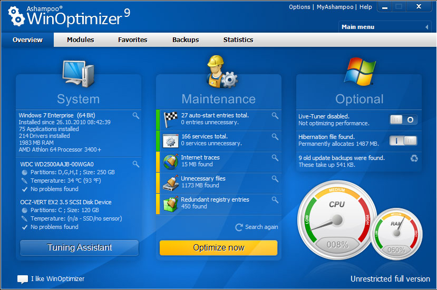Viewport: 437px width, 290px height.
Task: Click magnifier next to WDC WD2500AAJB drive
Action: point(135,164)
